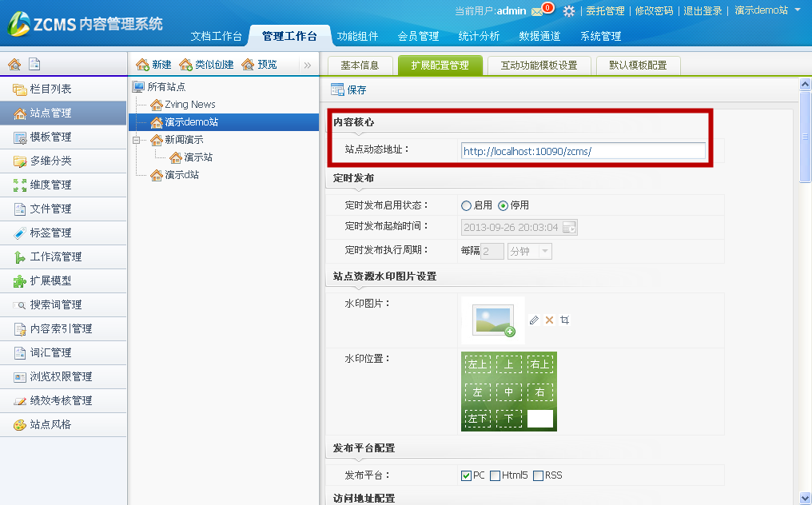Collapse the 新闻演示 tree node
This screenshot has width=812, height=505.
click(x=137, y=140)
